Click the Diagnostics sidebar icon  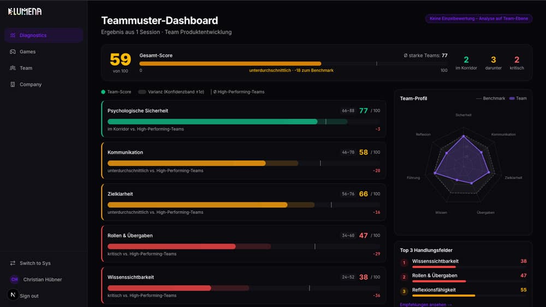[x=13, y=35]
